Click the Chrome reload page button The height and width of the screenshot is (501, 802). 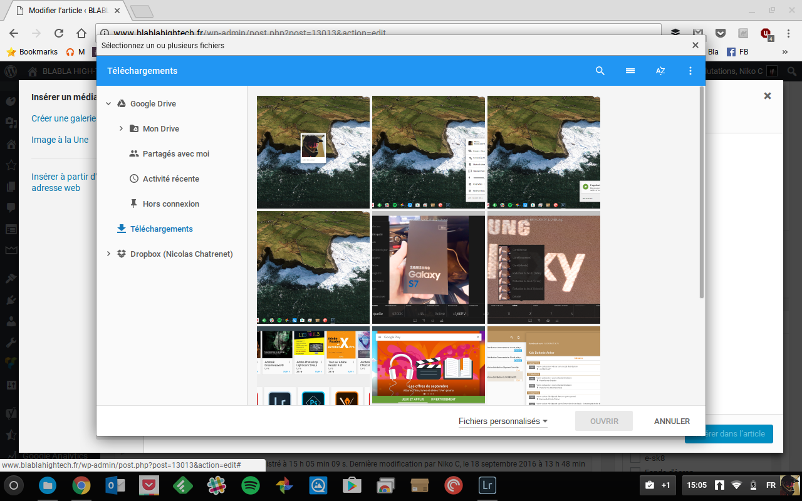click(59, 33)
